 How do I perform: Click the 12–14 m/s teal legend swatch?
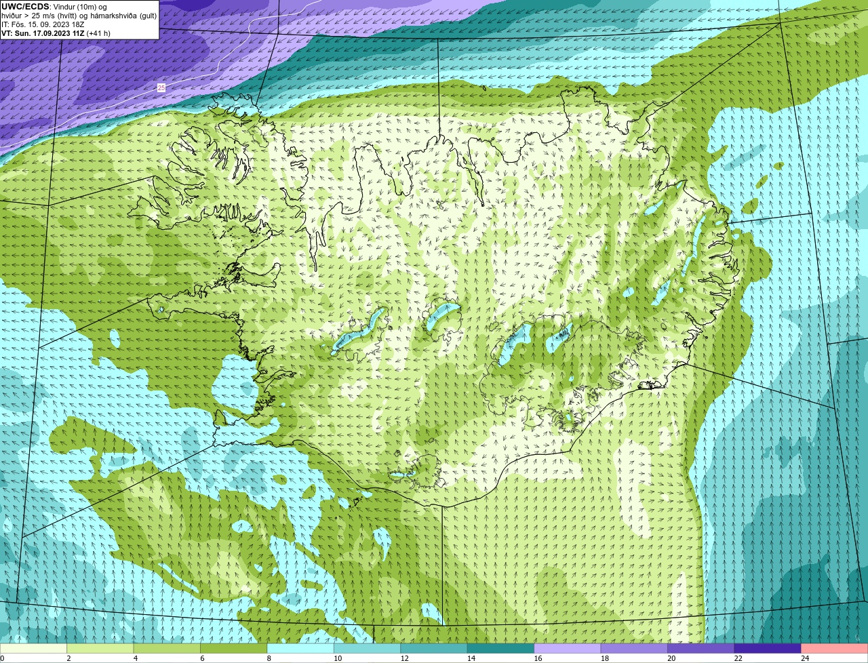pyautogui.click(x=435, y=649)
